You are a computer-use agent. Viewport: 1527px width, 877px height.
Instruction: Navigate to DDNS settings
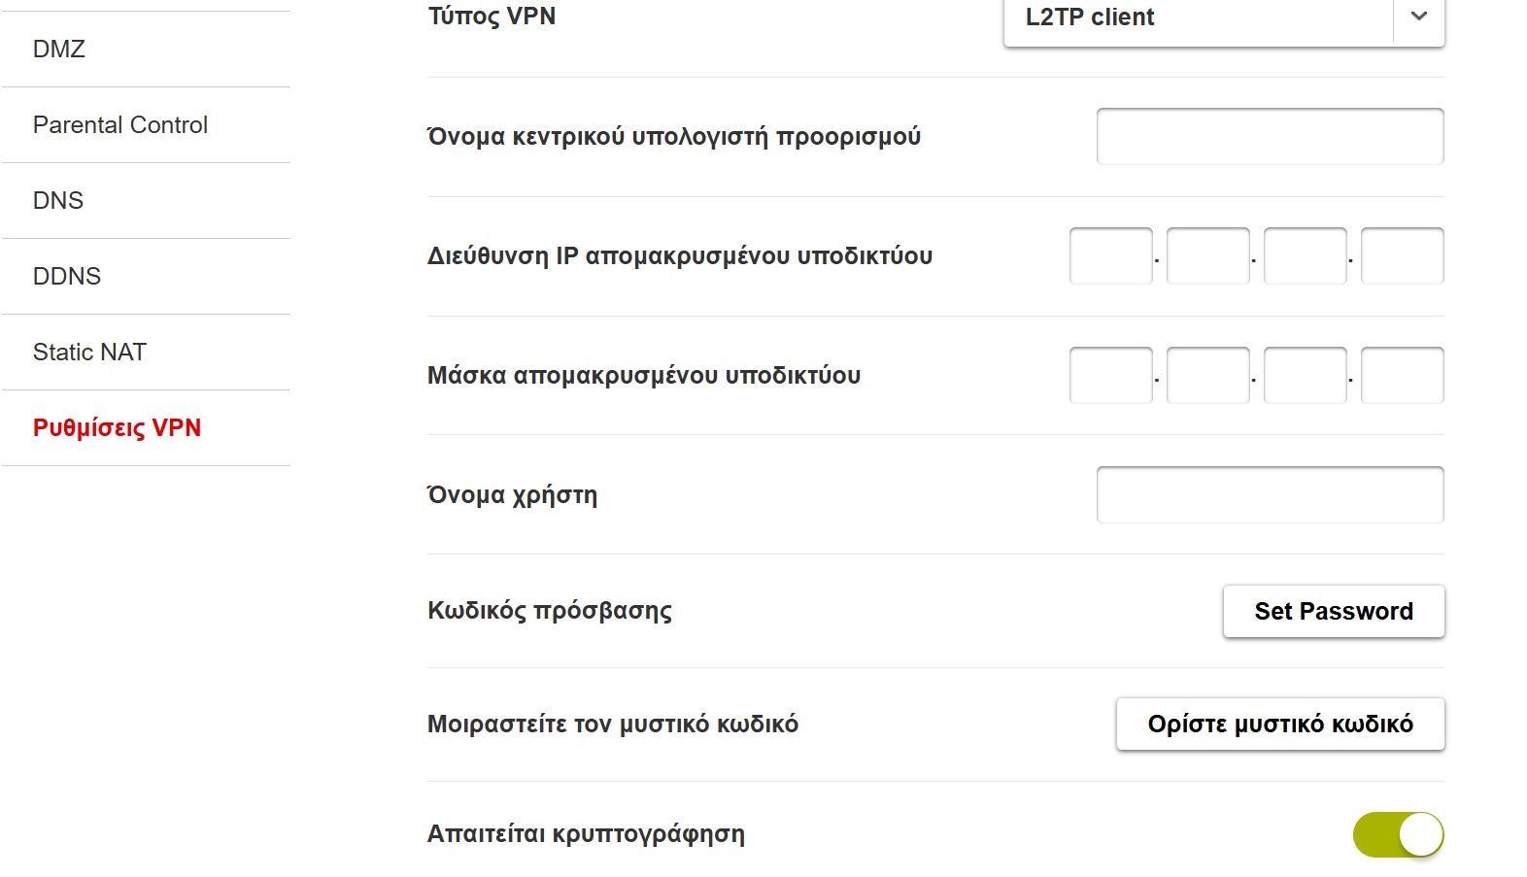(x=67, y=276)
